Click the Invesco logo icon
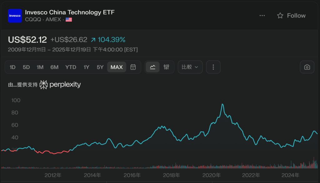Viewport: 320px width, 183px height. pos(15,16)
